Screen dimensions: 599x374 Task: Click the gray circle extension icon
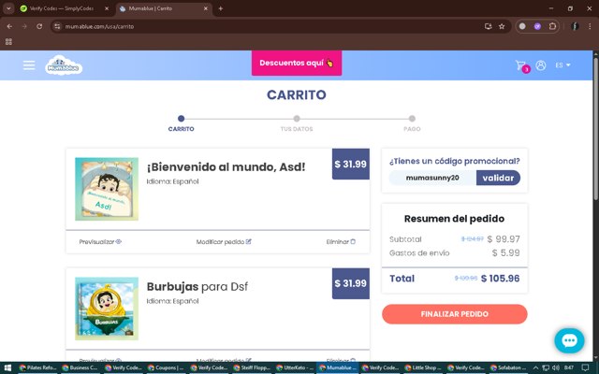click(x=522, y=26)
